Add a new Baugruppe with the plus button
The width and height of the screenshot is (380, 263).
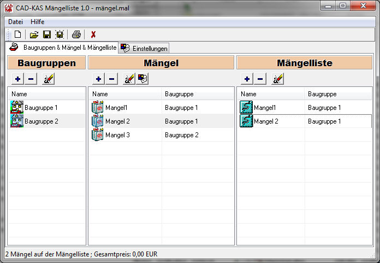[17, 79]
